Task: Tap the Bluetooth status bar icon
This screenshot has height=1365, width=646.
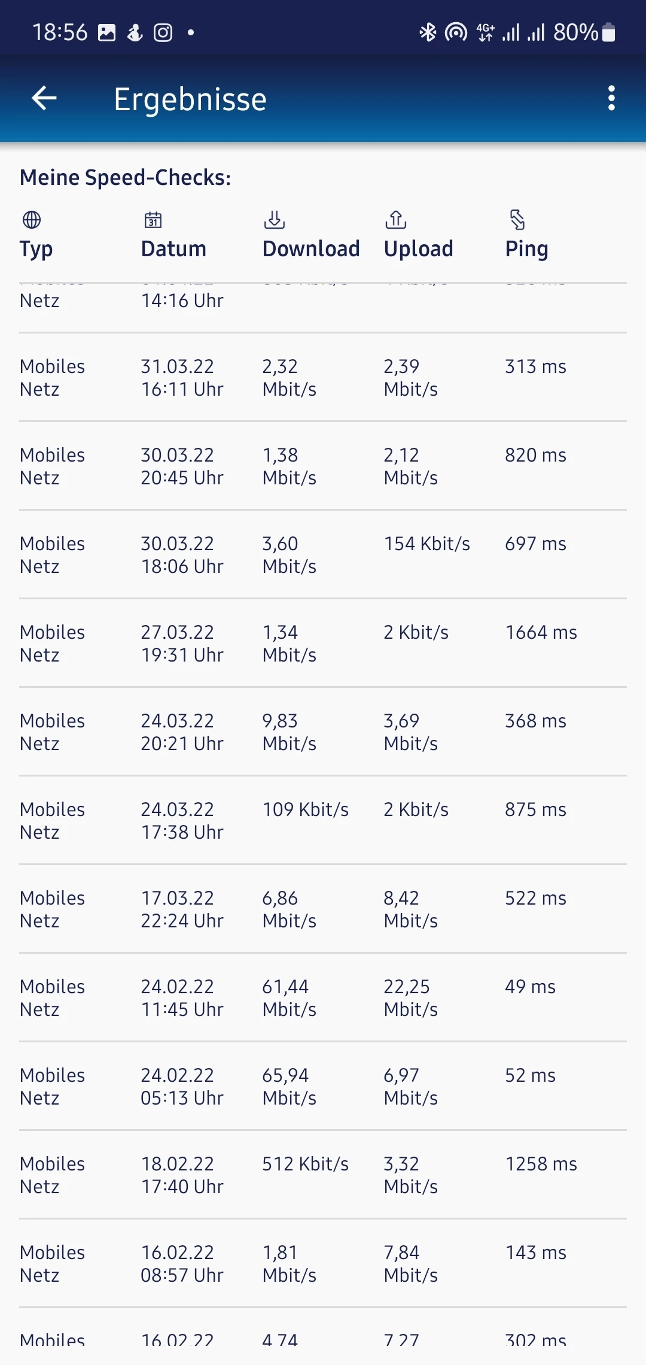Action: click(427, 32)
